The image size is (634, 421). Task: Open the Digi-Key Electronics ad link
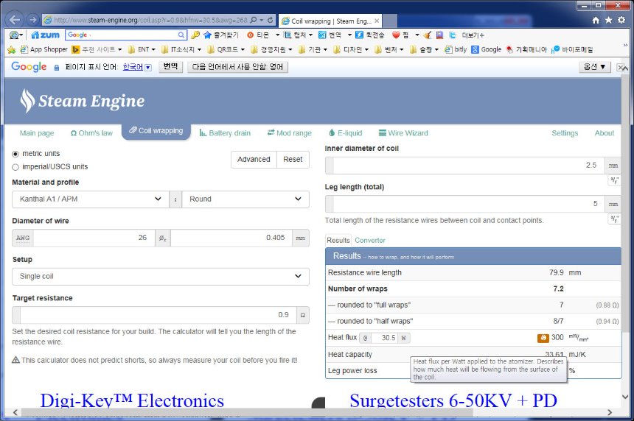(x=132, y=401)
